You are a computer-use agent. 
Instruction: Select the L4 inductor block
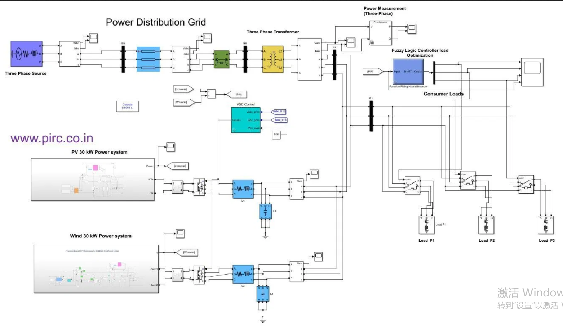click(243, 189)
